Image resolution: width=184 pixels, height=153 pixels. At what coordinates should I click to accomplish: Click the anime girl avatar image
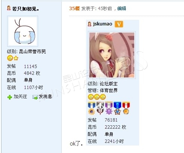[x=112, y=55]
